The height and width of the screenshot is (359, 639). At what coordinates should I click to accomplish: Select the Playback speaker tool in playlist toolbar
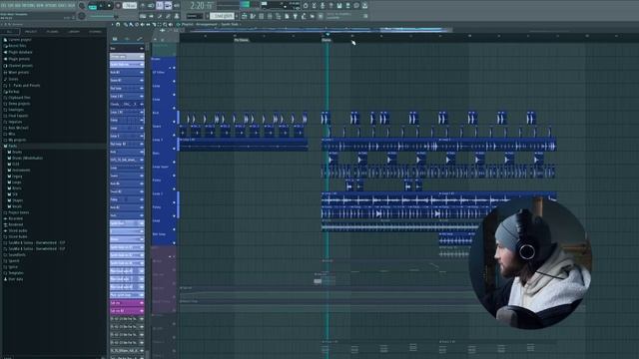171,24
